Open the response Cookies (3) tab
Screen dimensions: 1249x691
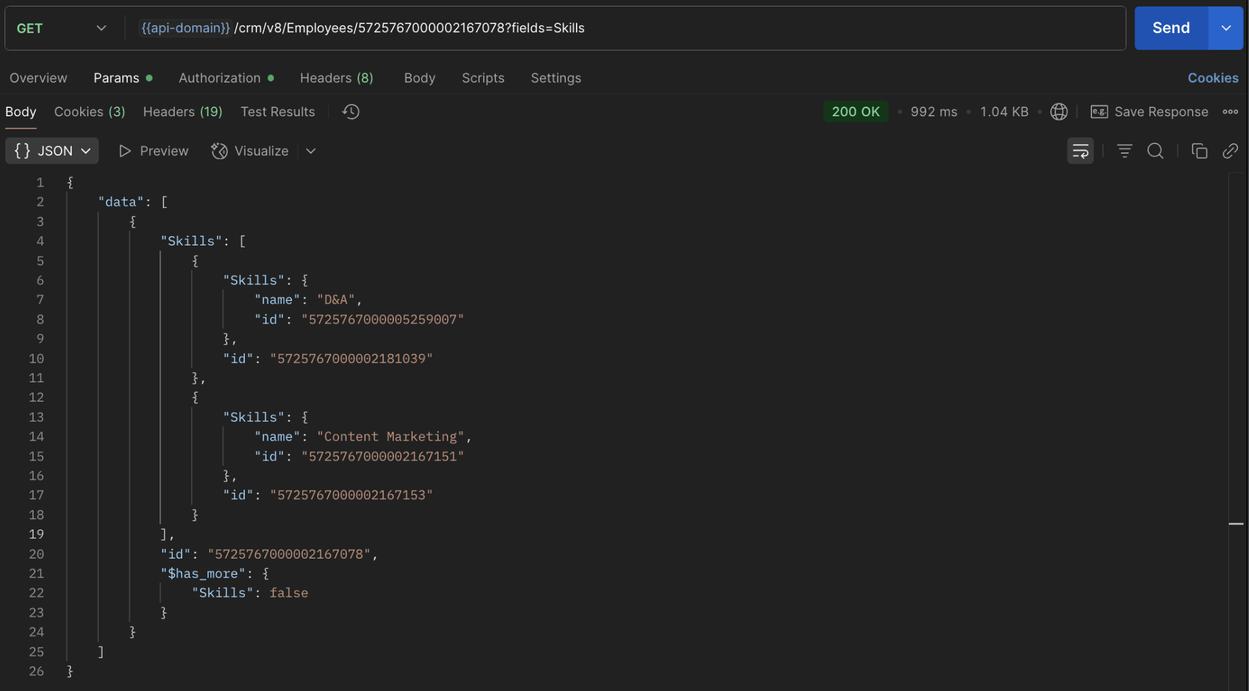click(x=90, y=112)
